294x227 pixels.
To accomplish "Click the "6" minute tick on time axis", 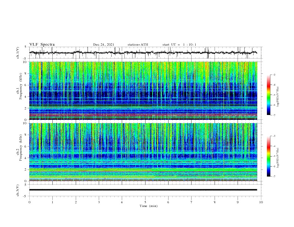I will (168, 202).
